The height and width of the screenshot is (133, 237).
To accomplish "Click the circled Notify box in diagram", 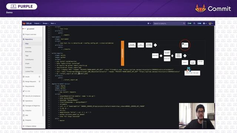I will 185,45.
